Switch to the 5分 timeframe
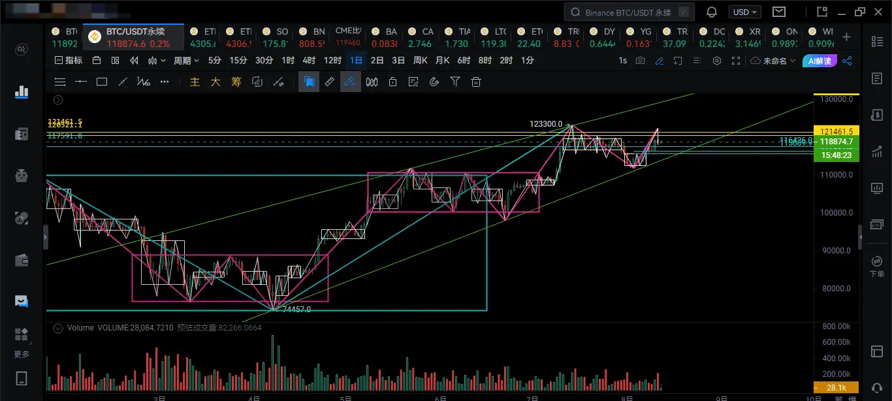The image size is (892, 401). point(215,60)
